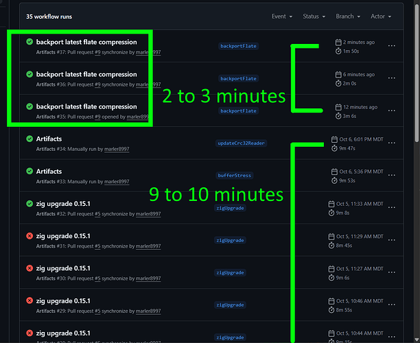Screen dimensions: 420x343
Task: Open the three-dot menu for the 9m 53s run
Action: 392,176
